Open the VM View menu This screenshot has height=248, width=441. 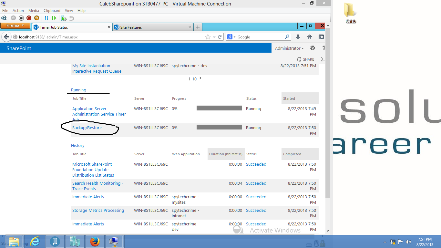tap(69, 11)
